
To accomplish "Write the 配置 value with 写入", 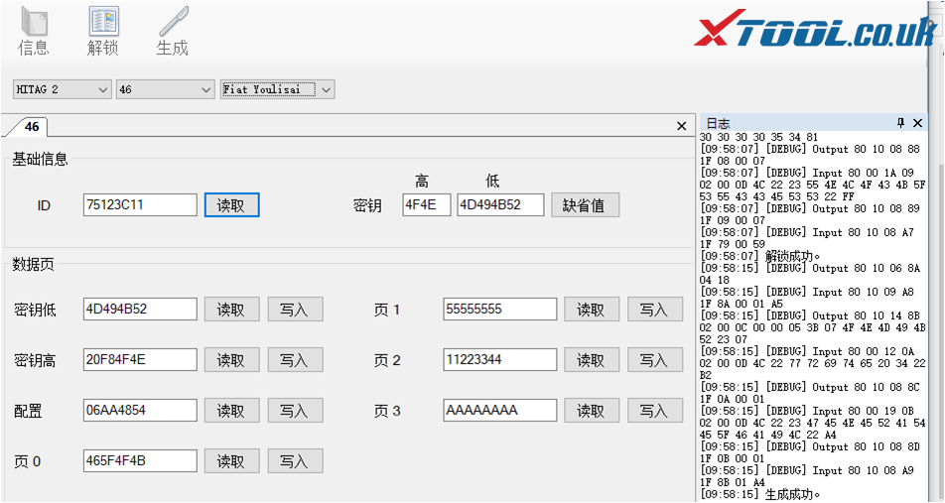I will (x=295, y=410).
